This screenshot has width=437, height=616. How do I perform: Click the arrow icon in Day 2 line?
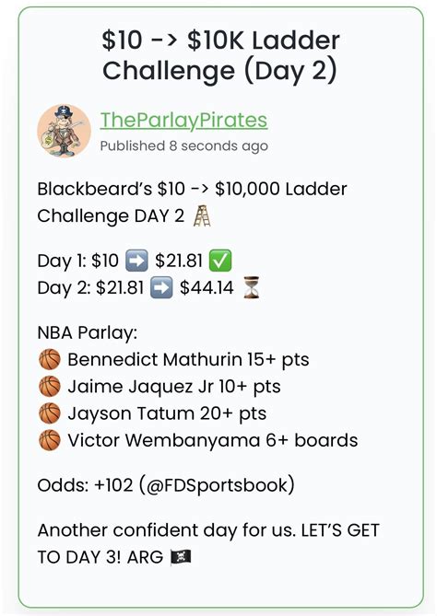pos(160,288)
